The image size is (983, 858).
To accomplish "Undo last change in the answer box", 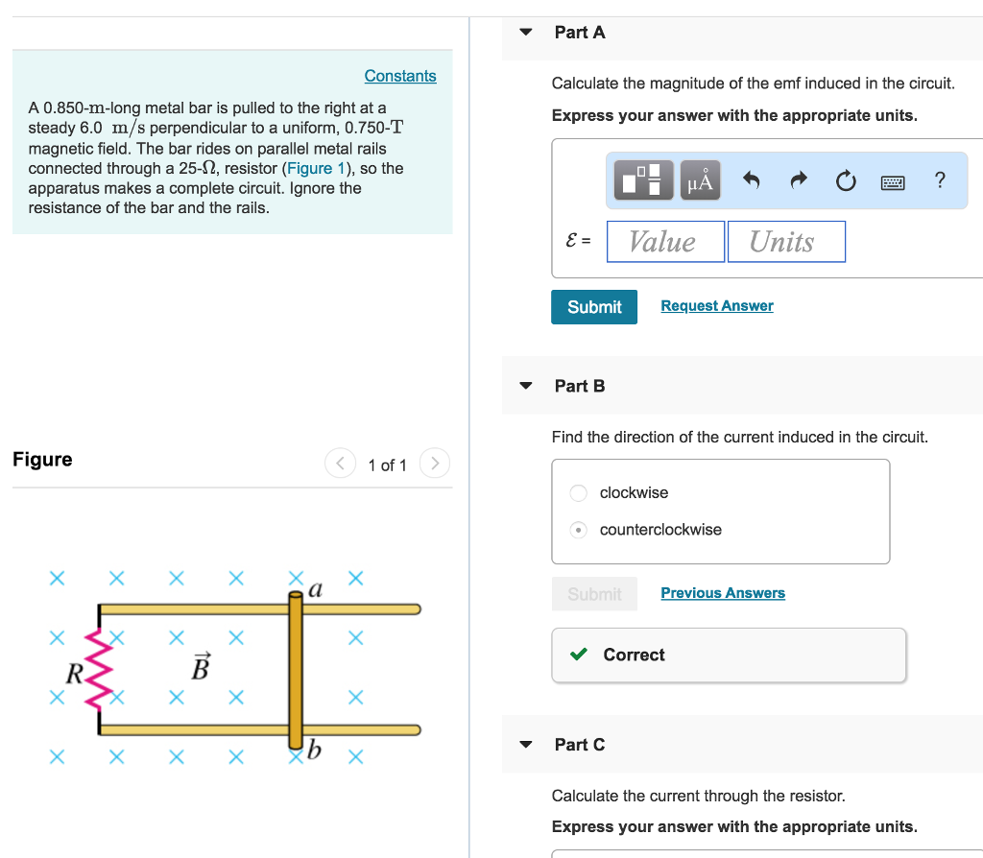I will 753,179.
